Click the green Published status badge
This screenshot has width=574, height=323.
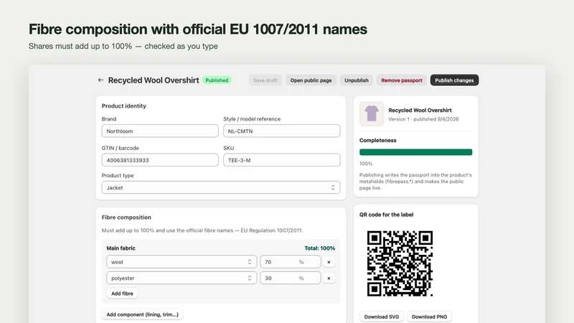tap(217, 80)
